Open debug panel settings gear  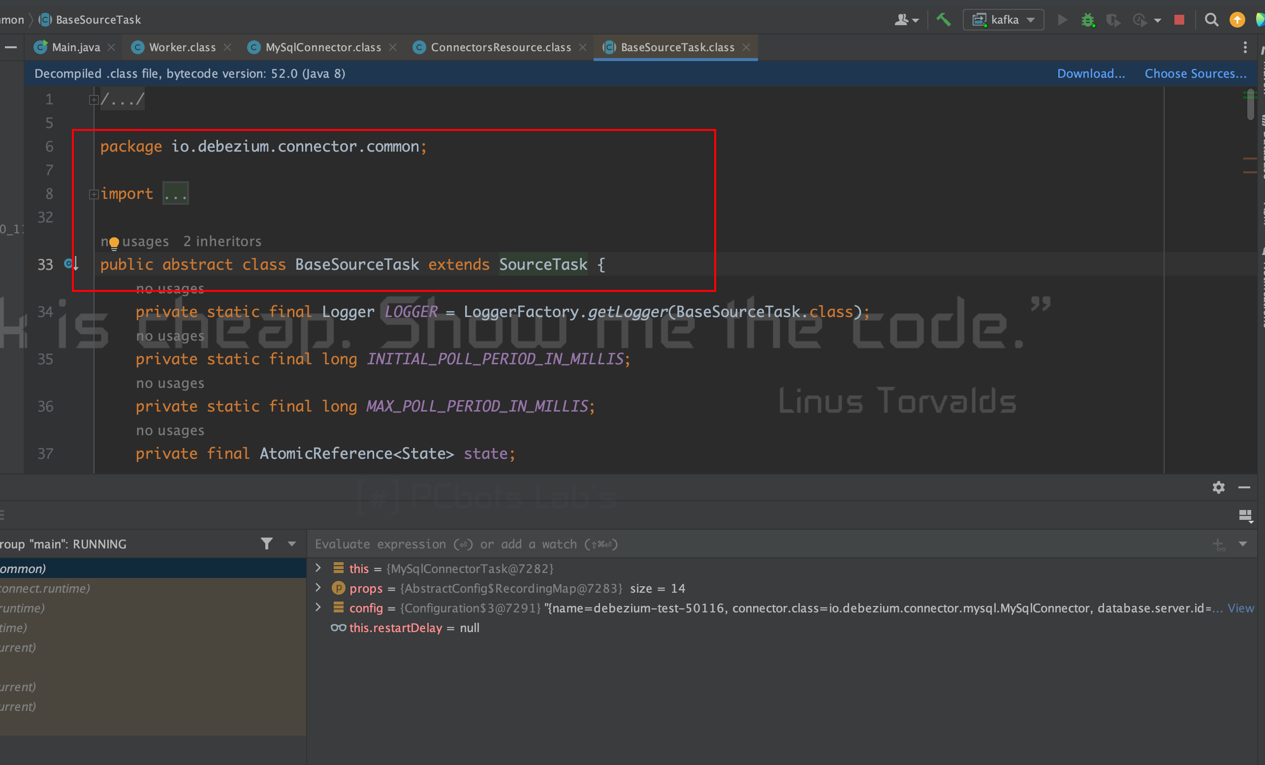pyautogui.click(x=1218, y=487)
